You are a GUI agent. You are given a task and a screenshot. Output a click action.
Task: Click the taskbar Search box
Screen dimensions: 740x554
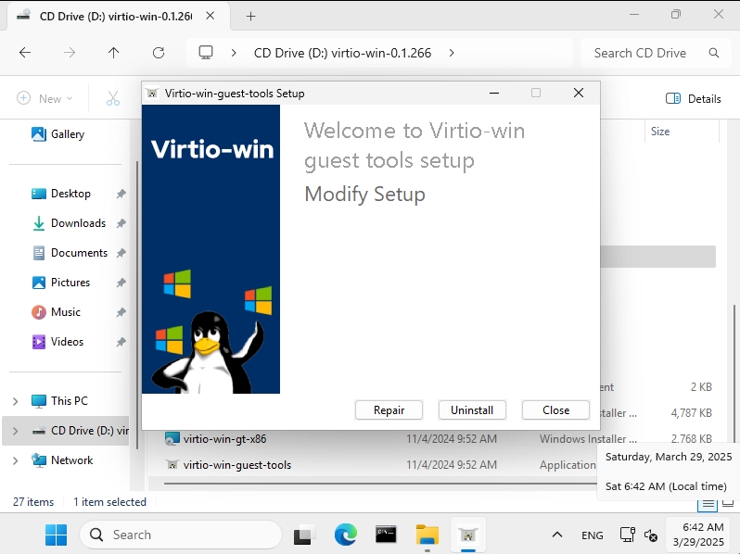[x=181, y=535]
